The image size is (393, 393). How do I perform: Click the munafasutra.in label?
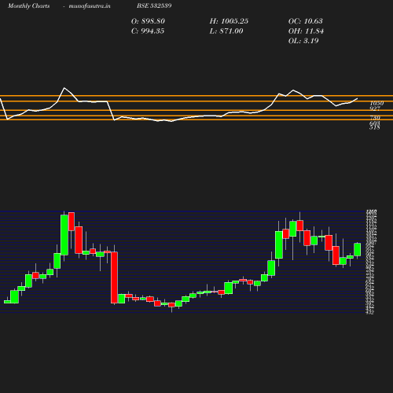pyautogui.click(x=90, y=6)
